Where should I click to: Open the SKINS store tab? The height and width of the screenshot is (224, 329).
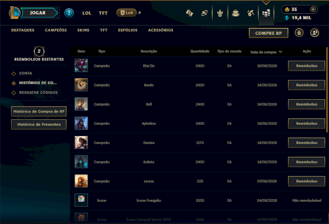pos(83,30)
